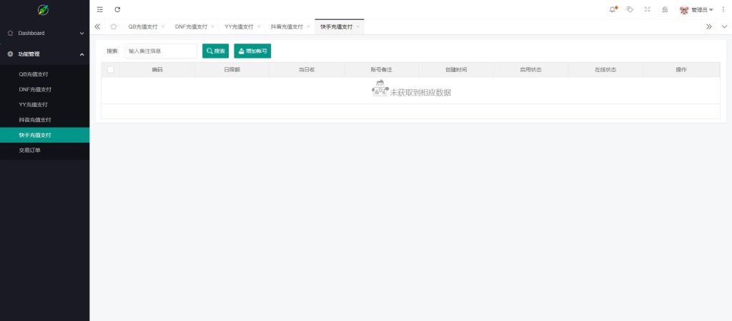Click the green rocket logo
732x321 pixels.
43,9
